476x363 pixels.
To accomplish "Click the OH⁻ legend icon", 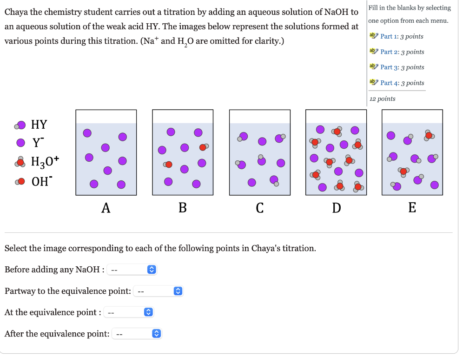I will coord(20,181).
